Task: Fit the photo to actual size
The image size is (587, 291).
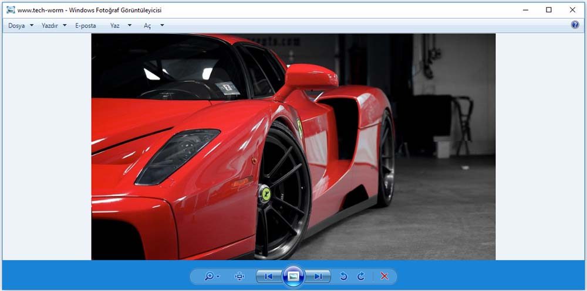Action: point(239,276)
